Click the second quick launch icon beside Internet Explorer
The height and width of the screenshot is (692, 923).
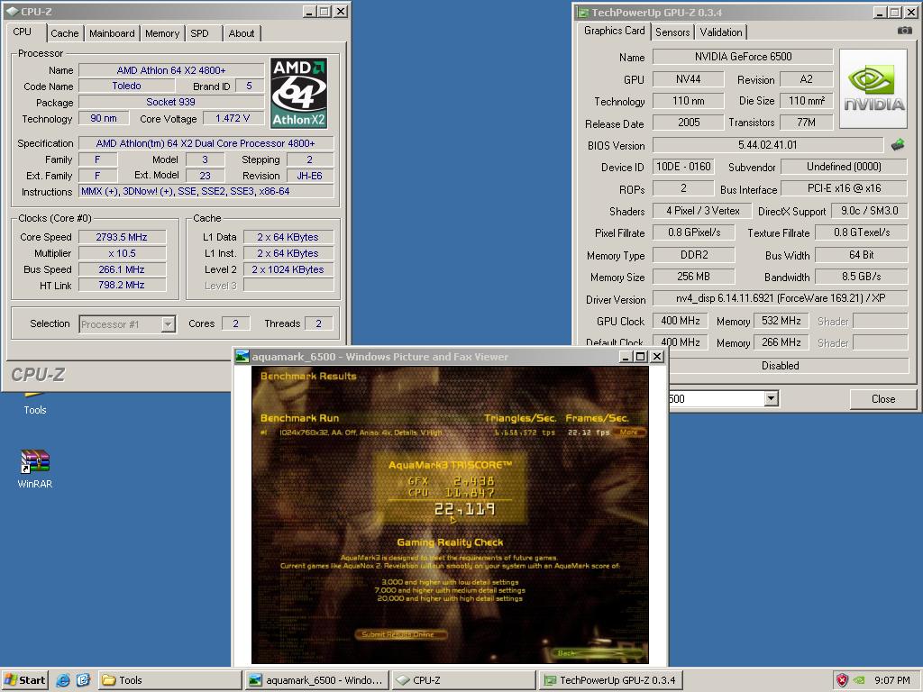click(84, 680)
